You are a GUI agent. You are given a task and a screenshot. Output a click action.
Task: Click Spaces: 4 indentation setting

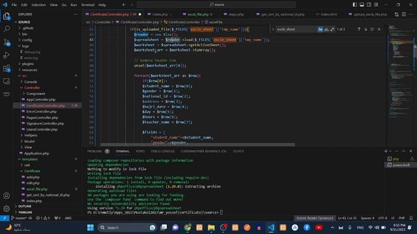(x=367, y=218)
